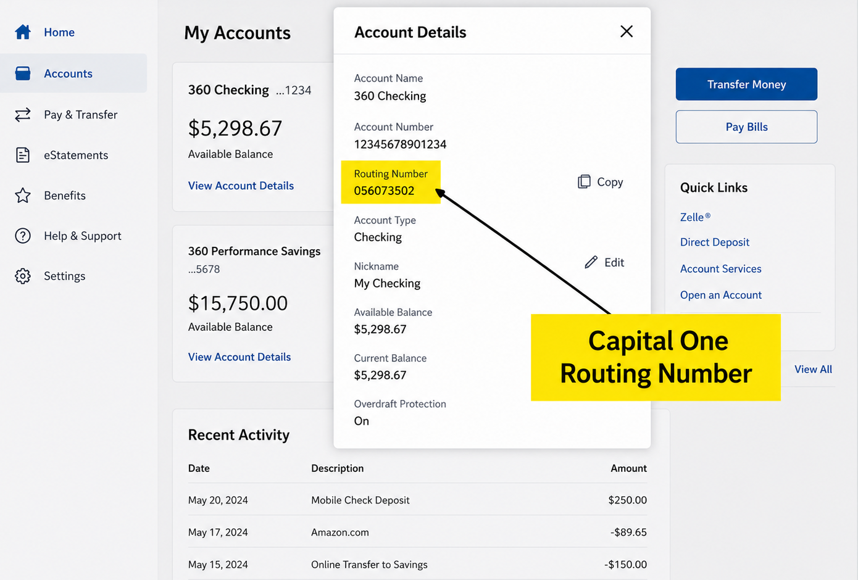Click the Benefits star icon
This screenshot has width=858, height=580.
pos(23,196)
